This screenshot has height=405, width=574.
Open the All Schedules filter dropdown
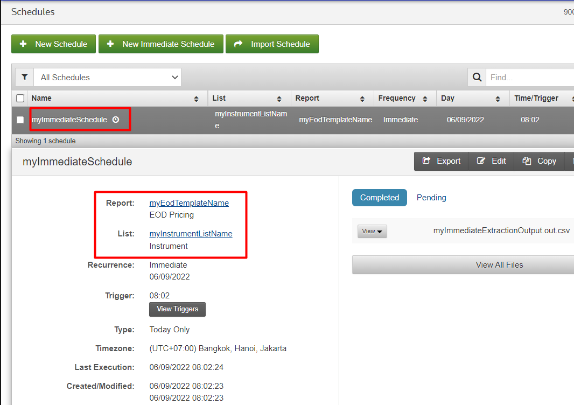108,78
